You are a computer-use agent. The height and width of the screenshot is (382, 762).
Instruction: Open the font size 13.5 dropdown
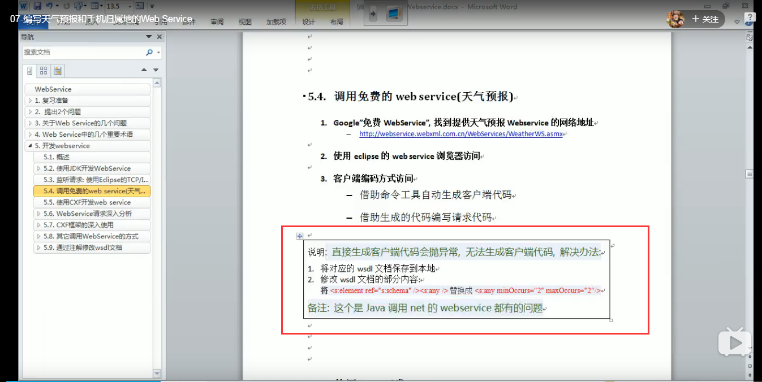130,6
